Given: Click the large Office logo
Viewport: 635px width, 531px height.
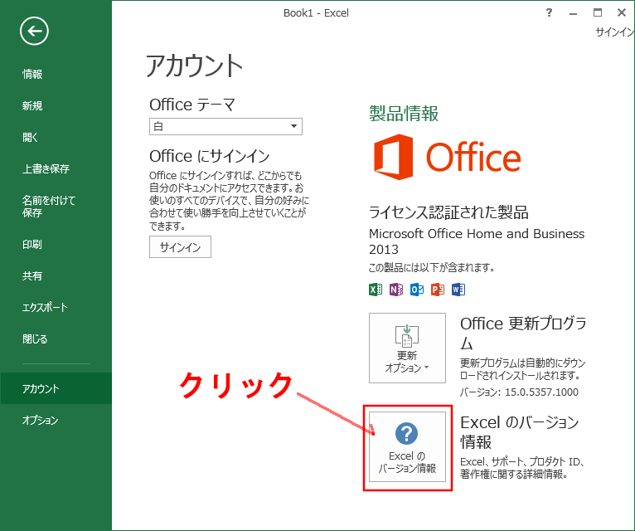Looking at the screenshot, I should click(x=447, y=157).
